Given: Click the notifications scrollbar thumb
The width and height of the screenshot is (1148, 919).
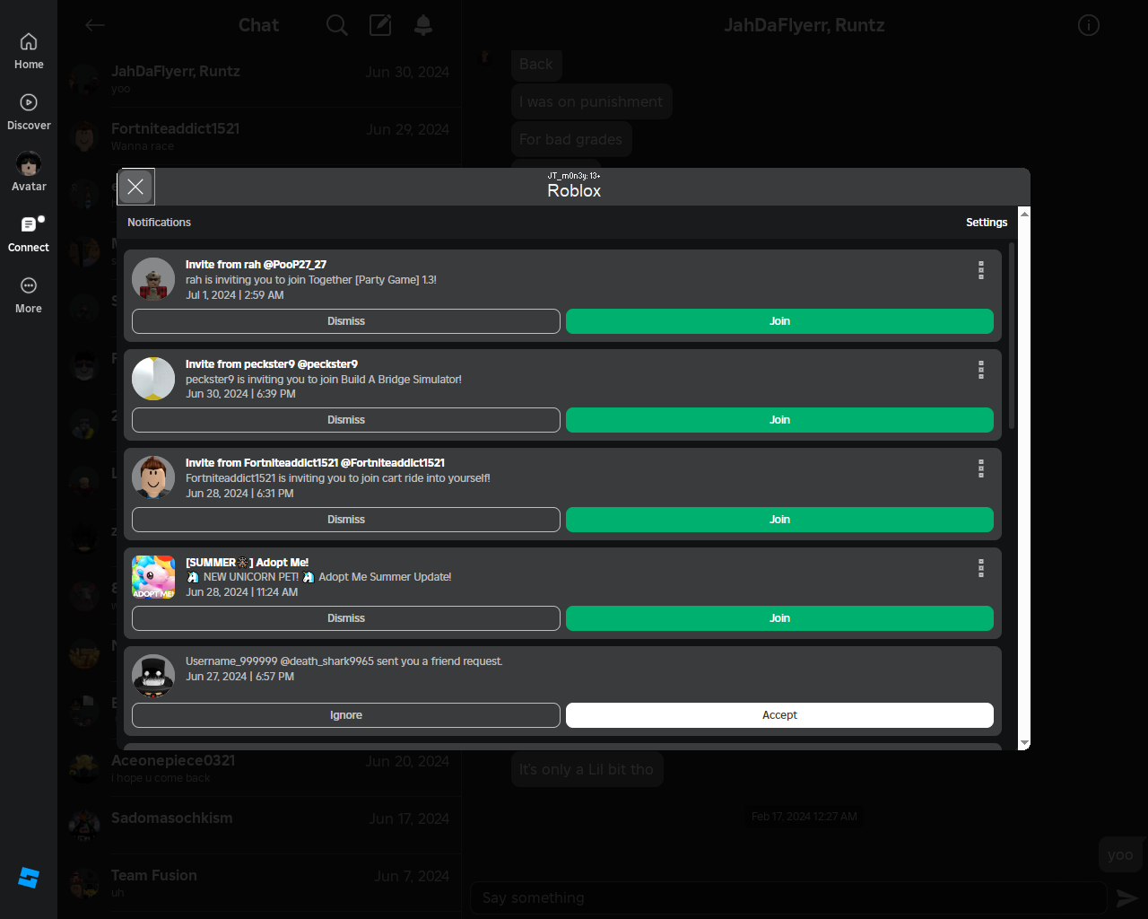Looking at the screenshot, I should tap(1013, 335).
